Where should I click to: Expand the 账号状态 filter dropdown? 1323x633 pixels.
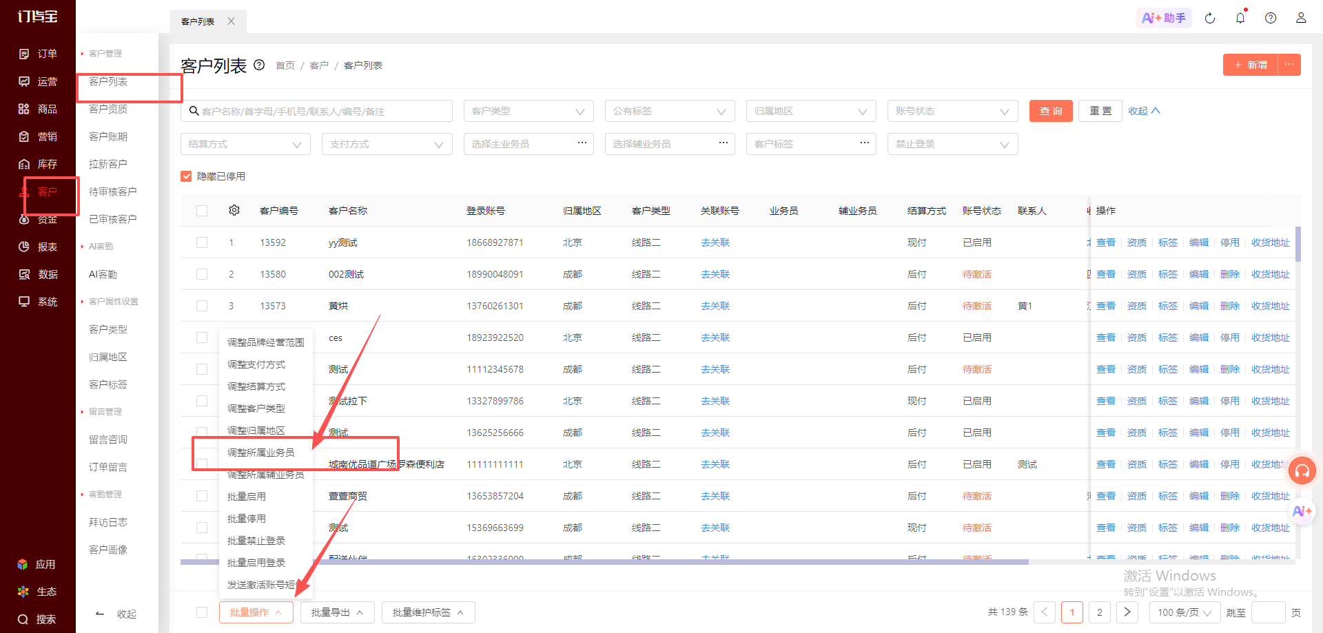tap(953, 111)
